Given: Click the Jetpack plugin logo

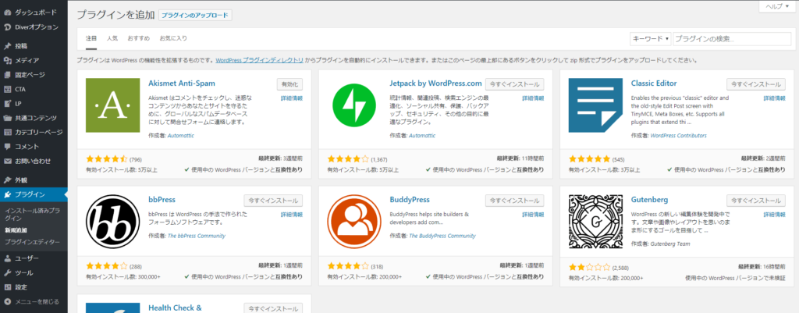Looking at the screenshot, I should click(353, 105).
